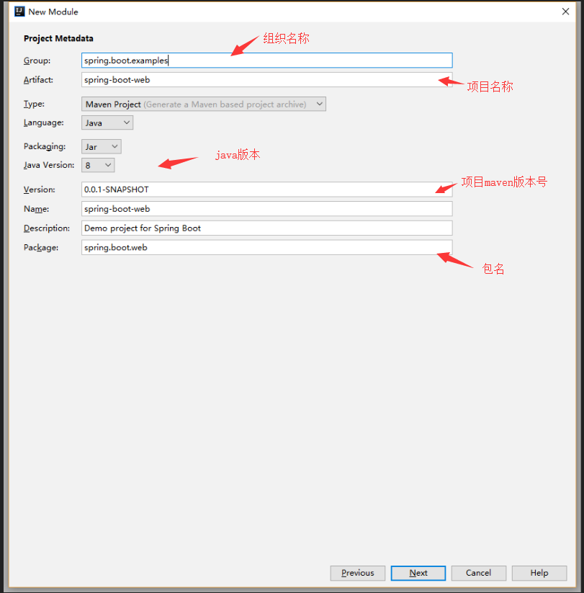The image size is (584, 593).
Task: Open the Java Version dropdown showing 8
Action: 97,165
